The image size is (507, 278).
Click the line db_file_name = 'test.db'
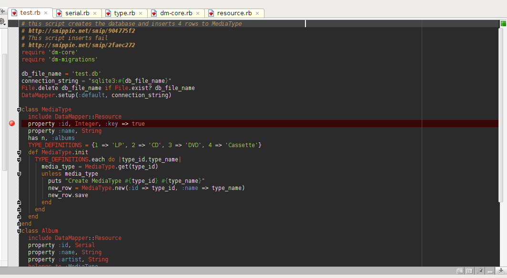tap(61, 74)
